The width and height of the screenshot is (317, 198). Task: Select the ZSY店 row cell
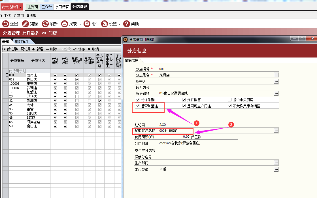38,118
